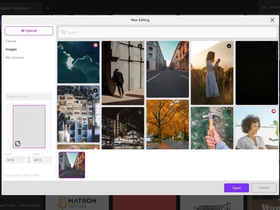Show info for hammer image

(229, 112)
